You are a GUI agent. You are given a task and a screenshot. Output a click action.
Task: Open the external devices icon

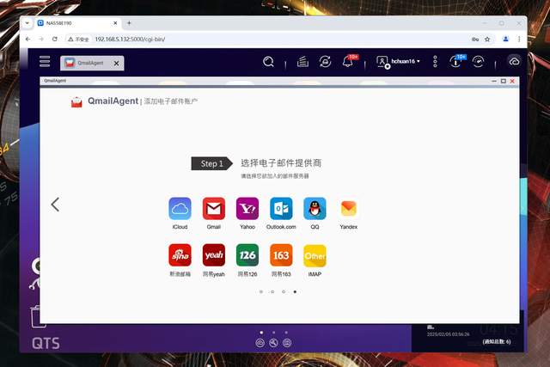tap(325, 62)
